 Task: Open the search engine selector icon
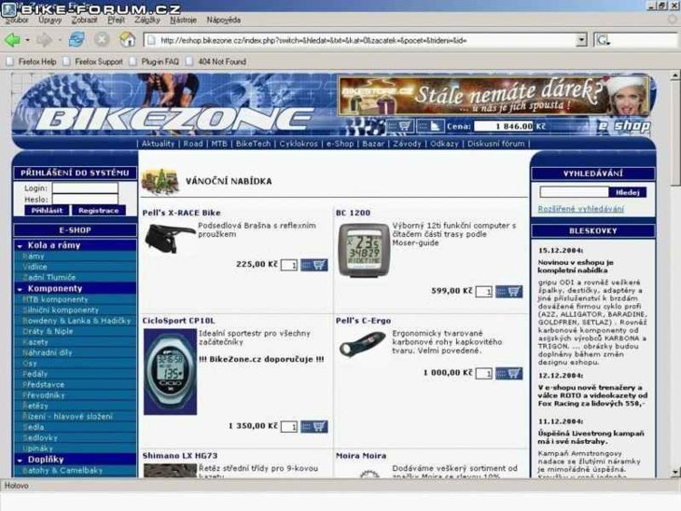pos(603,41)
